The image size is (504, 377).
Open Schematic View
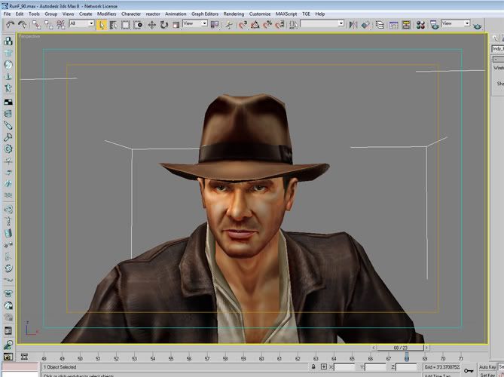point(406,25)
